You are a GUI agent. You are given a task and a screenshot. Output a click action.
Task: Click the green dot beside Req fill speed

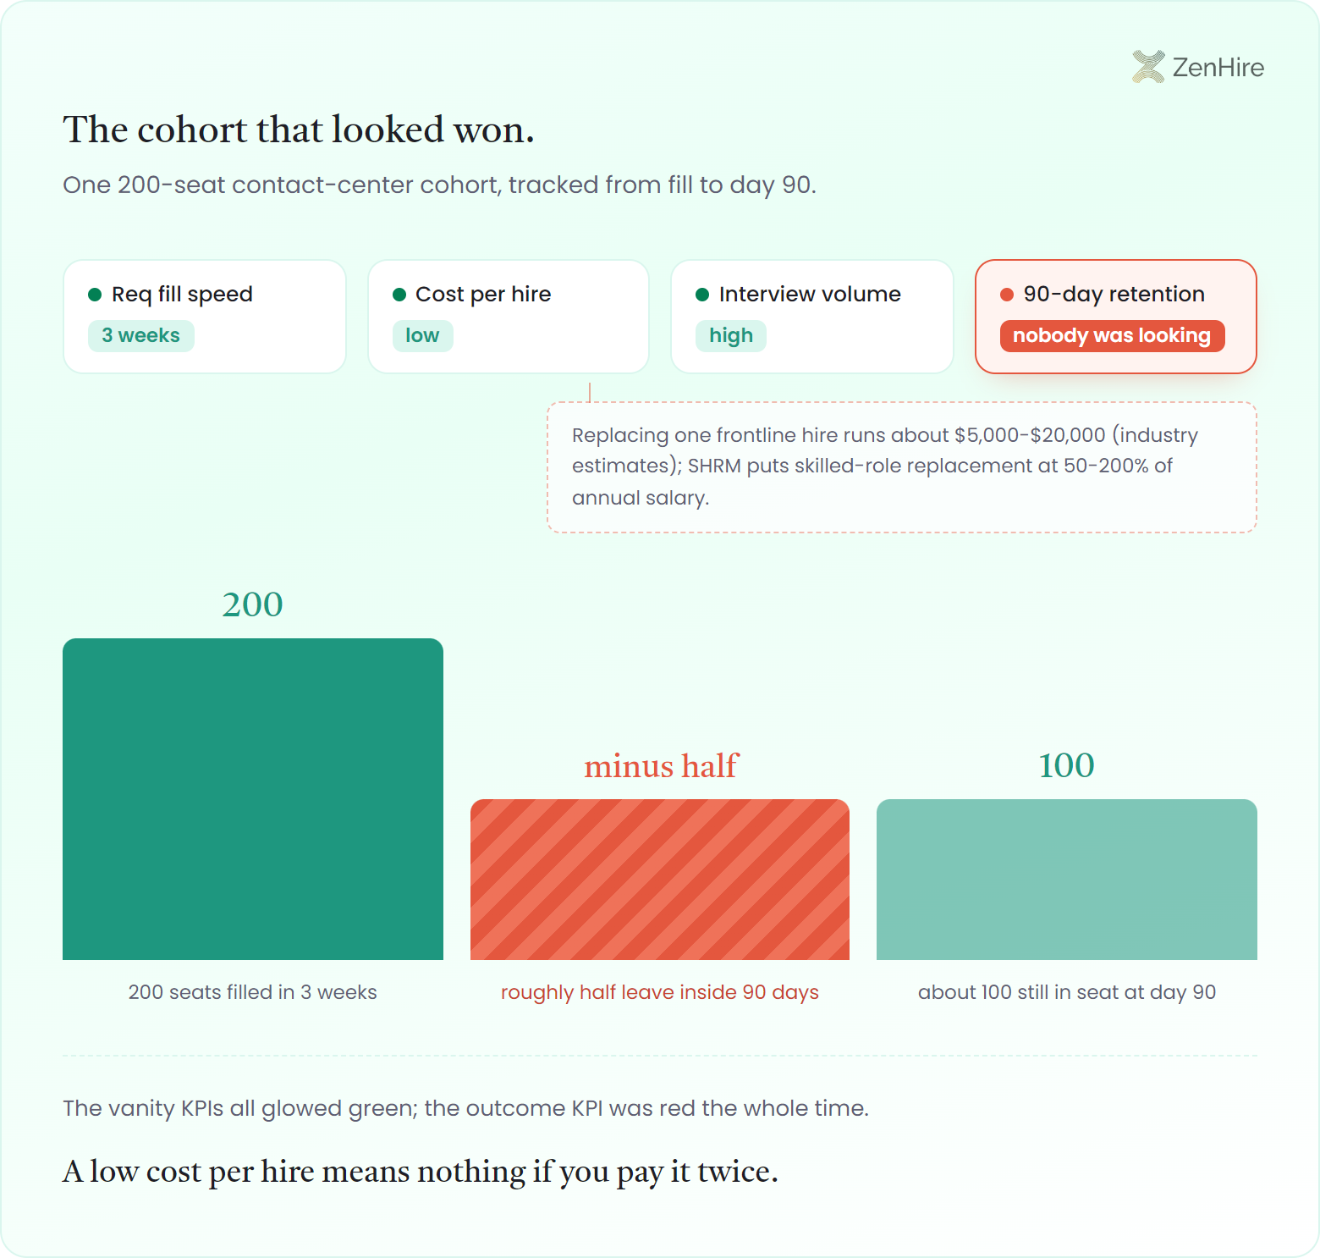pos(95,295)
